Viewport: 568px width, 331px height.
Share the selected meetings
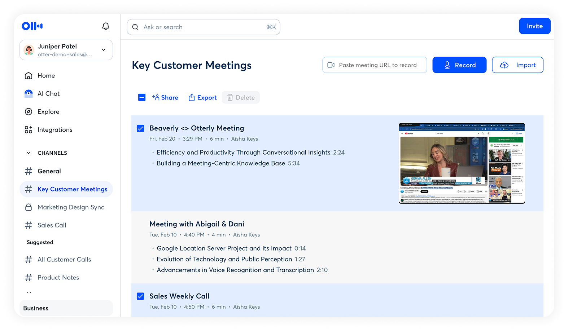tap(165, 98)
